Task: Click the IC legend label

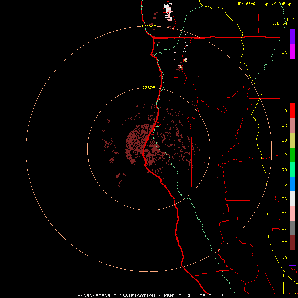Action: [284, 214]
